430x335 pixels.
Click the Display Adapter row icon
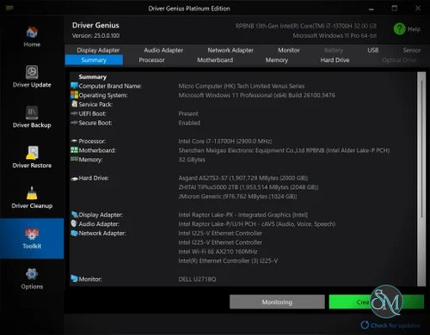pos(74,215)
